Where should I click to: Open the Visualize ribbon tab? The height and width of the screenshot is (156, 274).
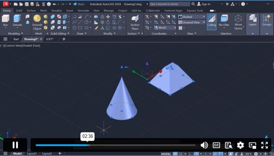[56, 10]
